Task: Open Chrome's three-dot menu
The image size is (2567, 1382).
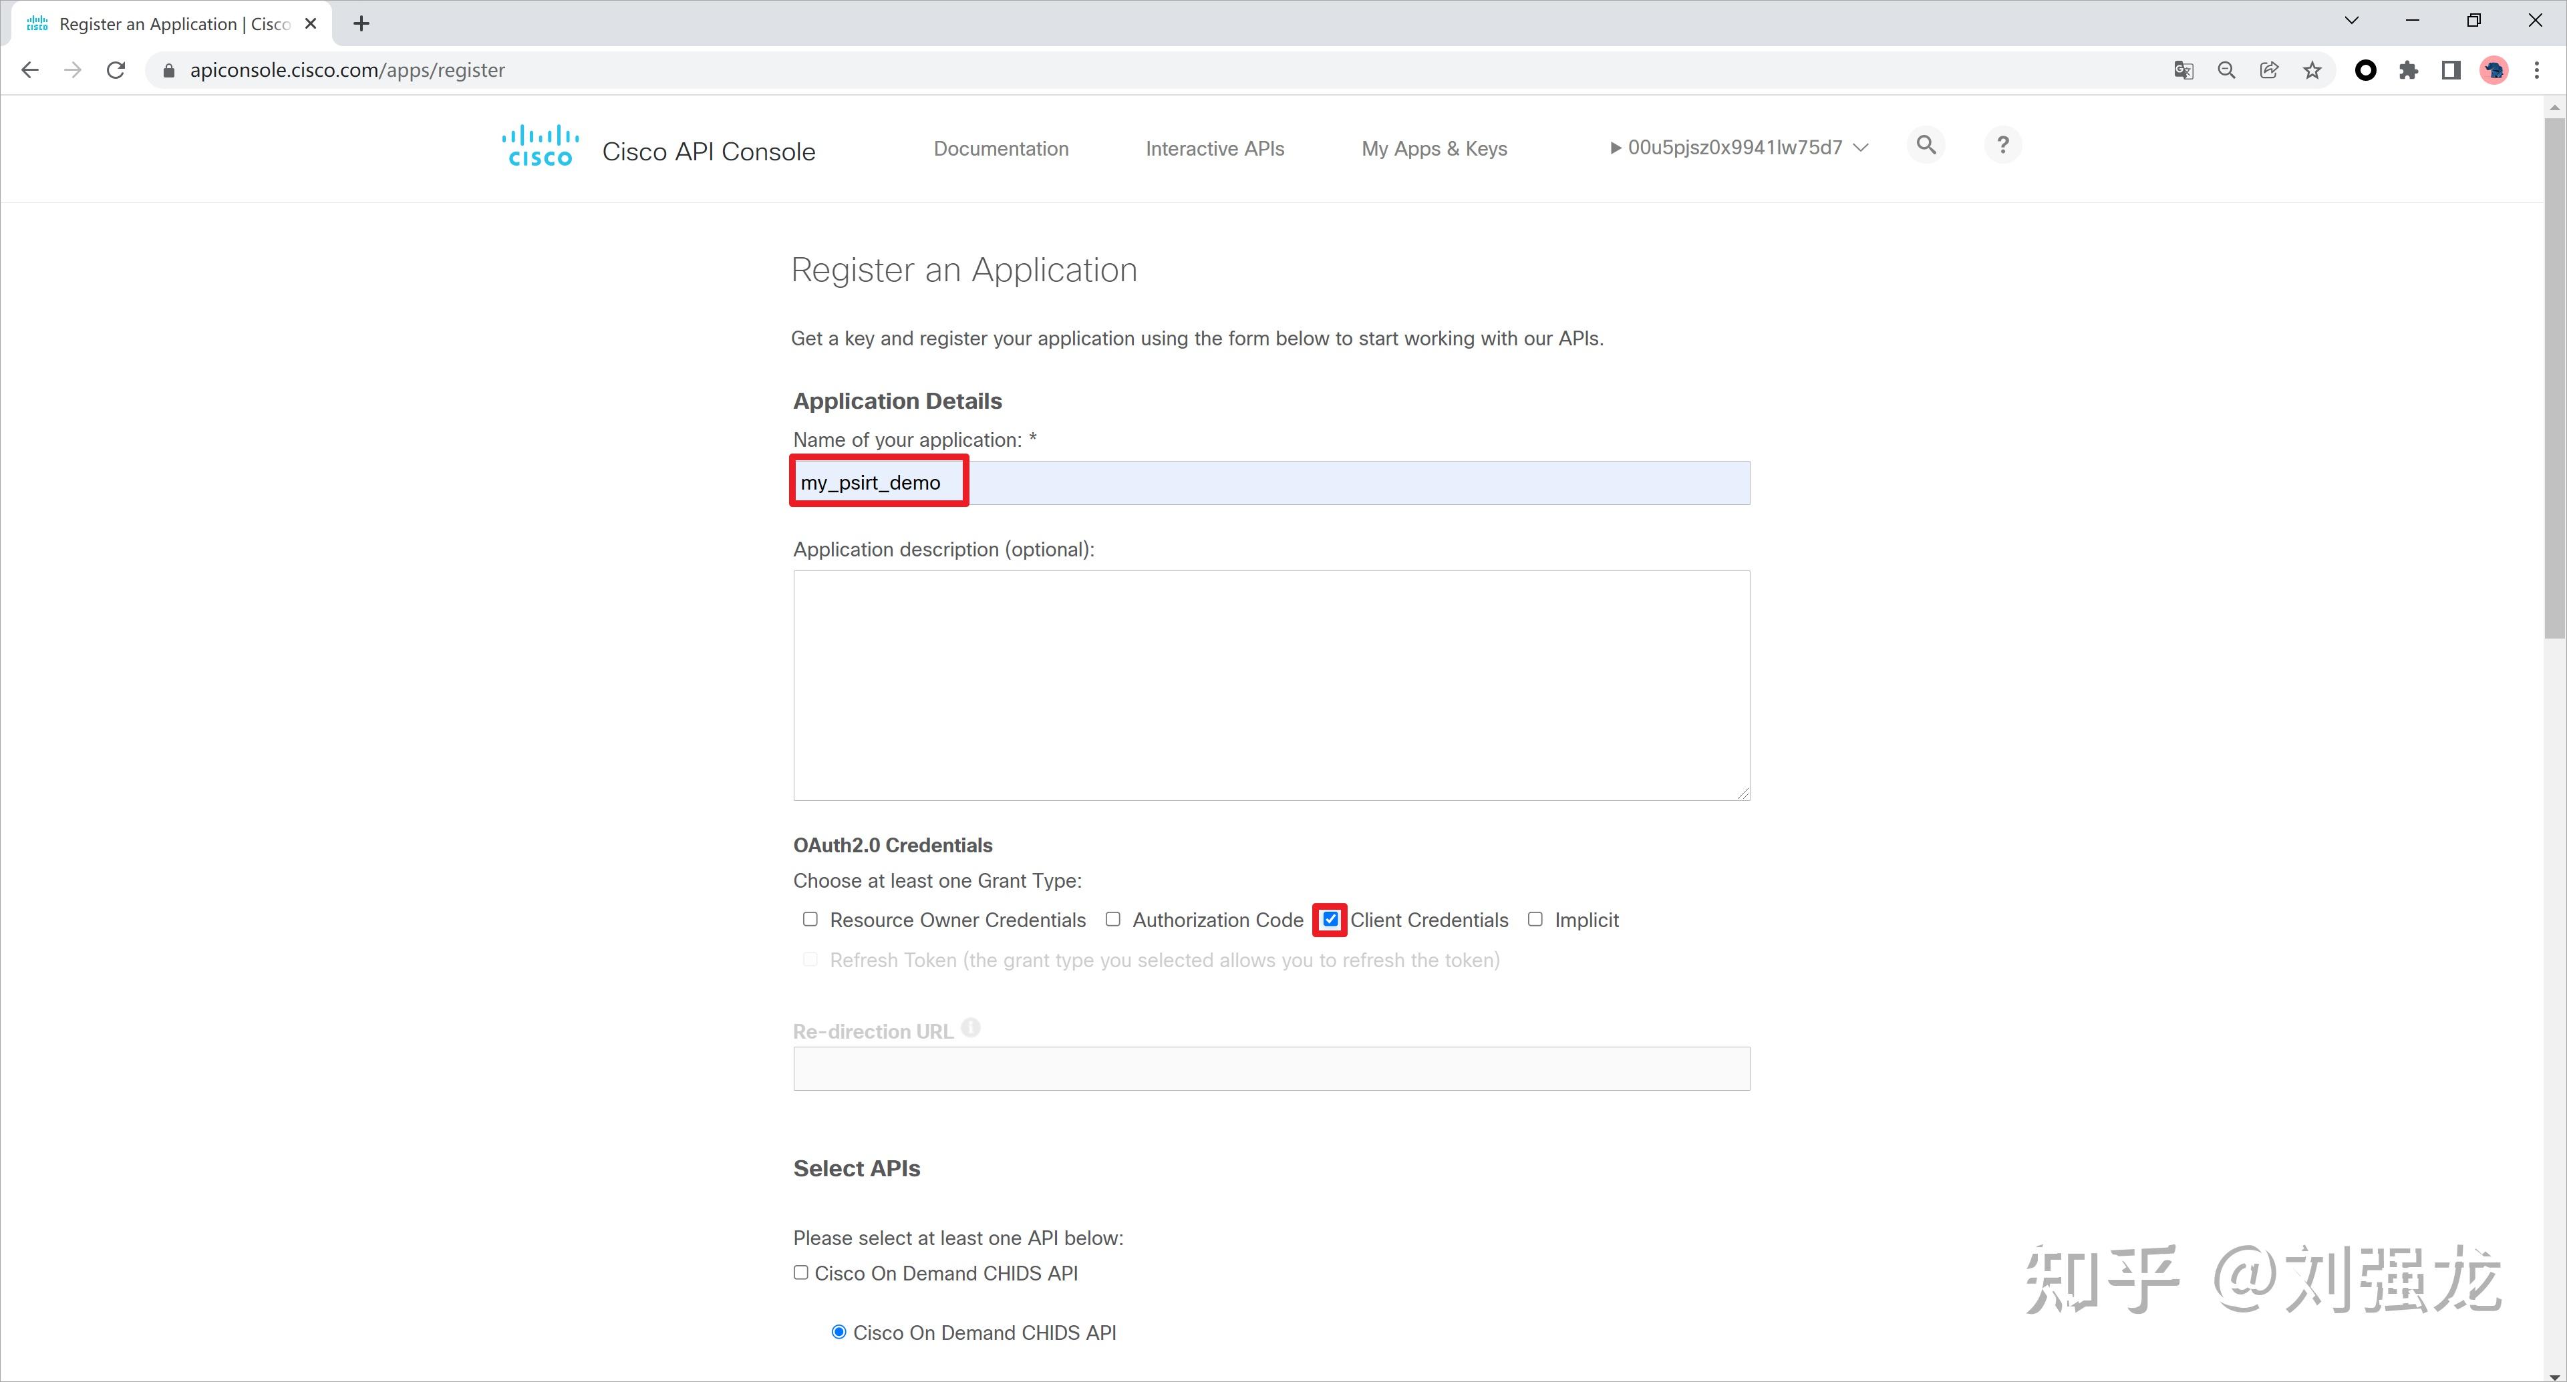Action: click(2537, 69)
